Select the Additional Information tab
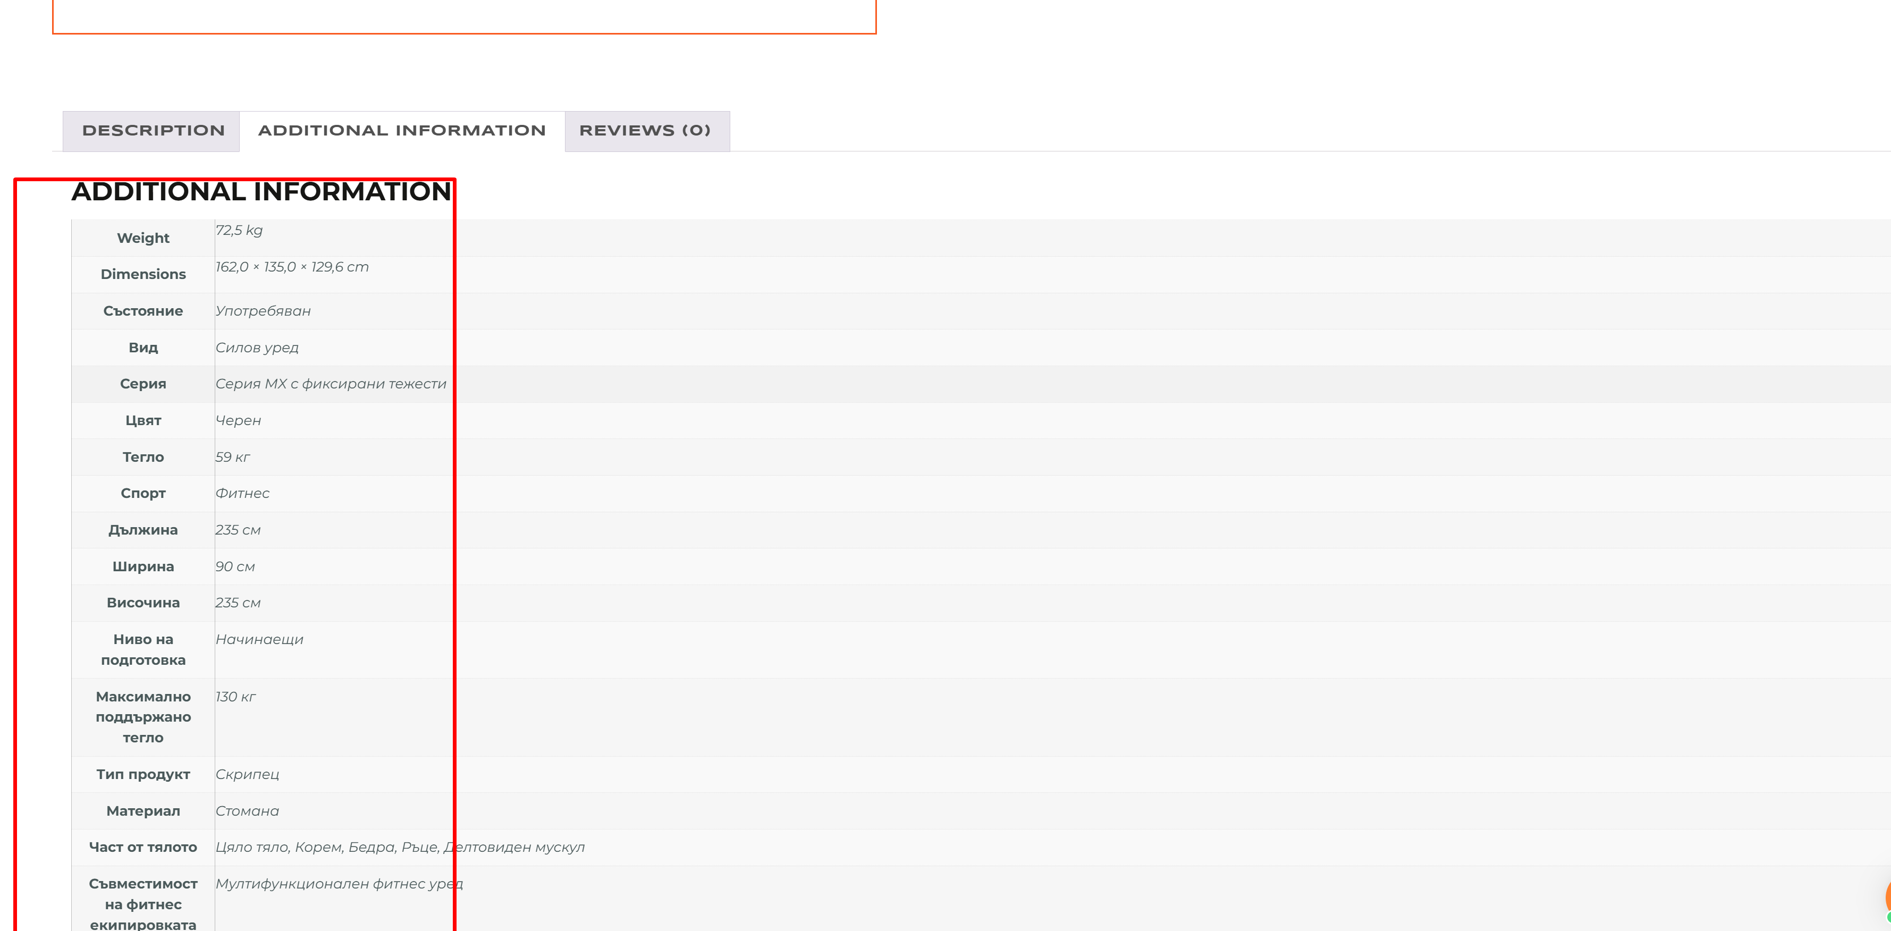 pos(402,131)
